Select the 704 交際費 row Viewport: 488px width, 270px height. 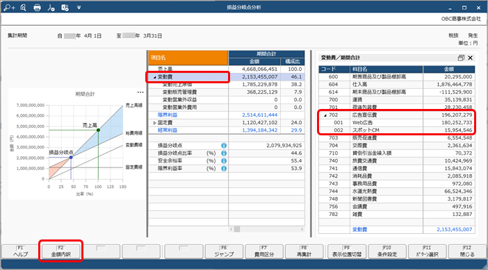(397, 145)
